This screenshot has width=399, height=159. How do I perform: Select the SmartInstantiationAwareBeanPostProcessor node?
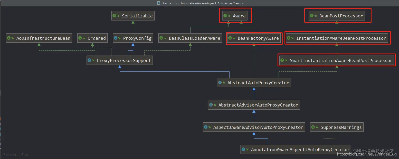[x=337, y=60]
